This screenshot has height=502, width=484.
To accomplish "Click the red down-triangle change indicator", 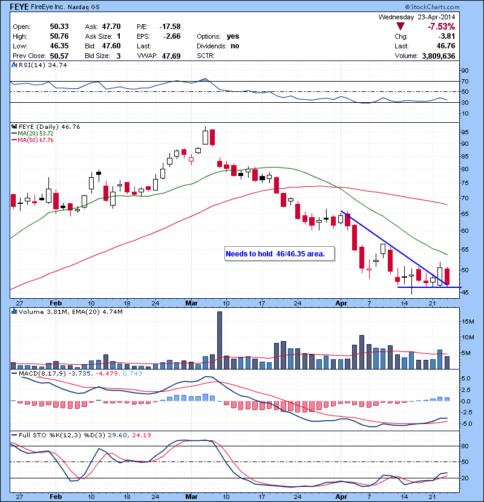I will click(401, 27).
